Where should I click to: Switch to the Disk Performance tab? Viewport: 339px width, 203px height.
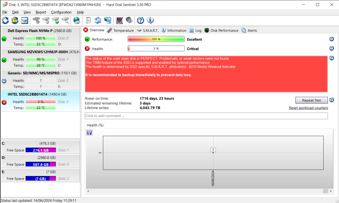click(x=221, y=30)
